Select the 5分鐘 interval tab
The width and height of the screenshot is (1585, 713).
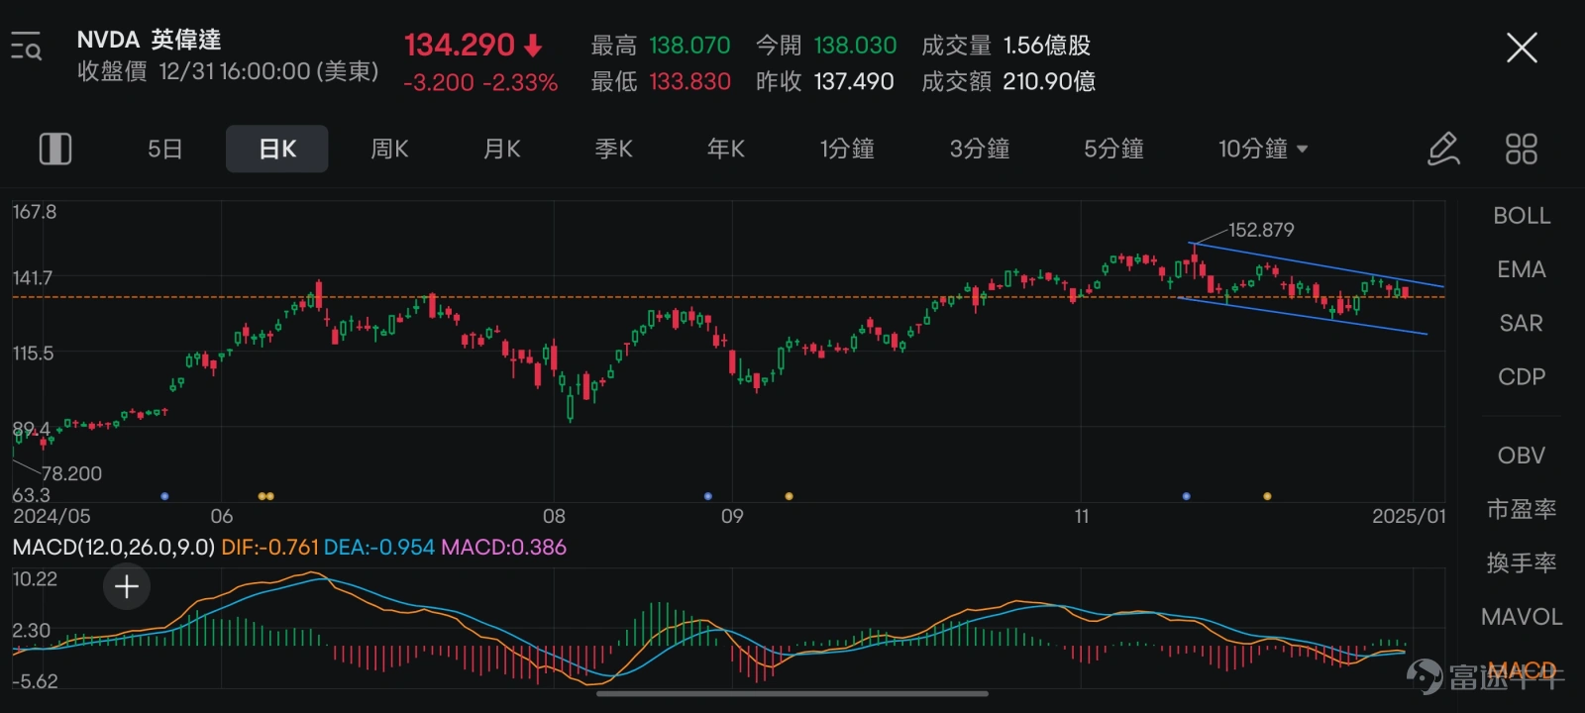[1113, 149]
